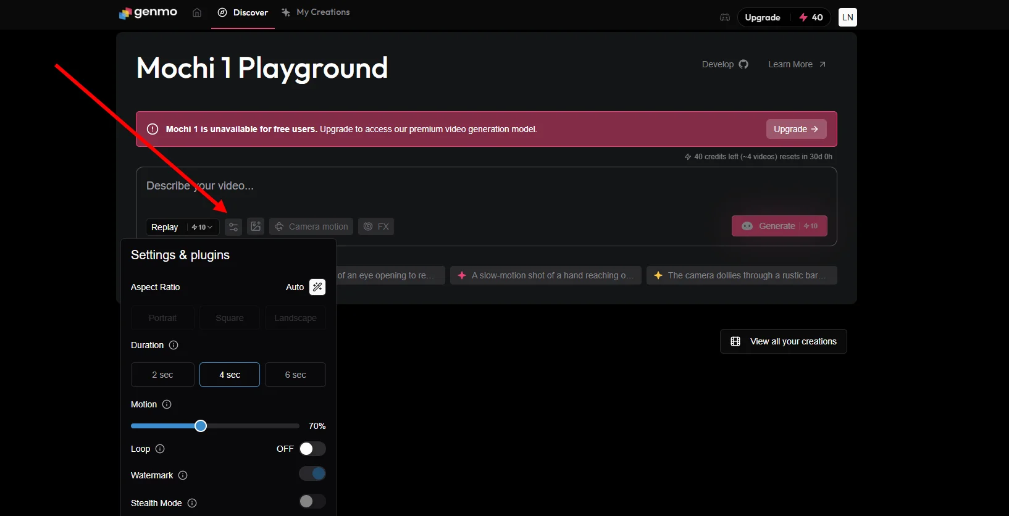Image resolution: width=1009 pixels, height=516 pixels.
Task: Switch to the My Creations tab
Action: tap(316, 12)
